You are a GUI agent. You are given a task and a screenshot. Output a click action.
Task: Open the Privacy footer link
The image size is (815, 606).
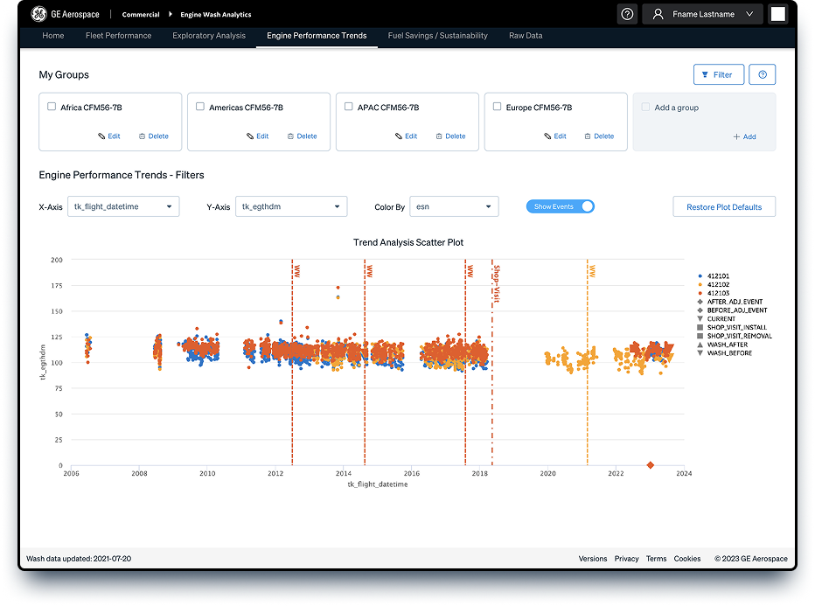point(626,559)
